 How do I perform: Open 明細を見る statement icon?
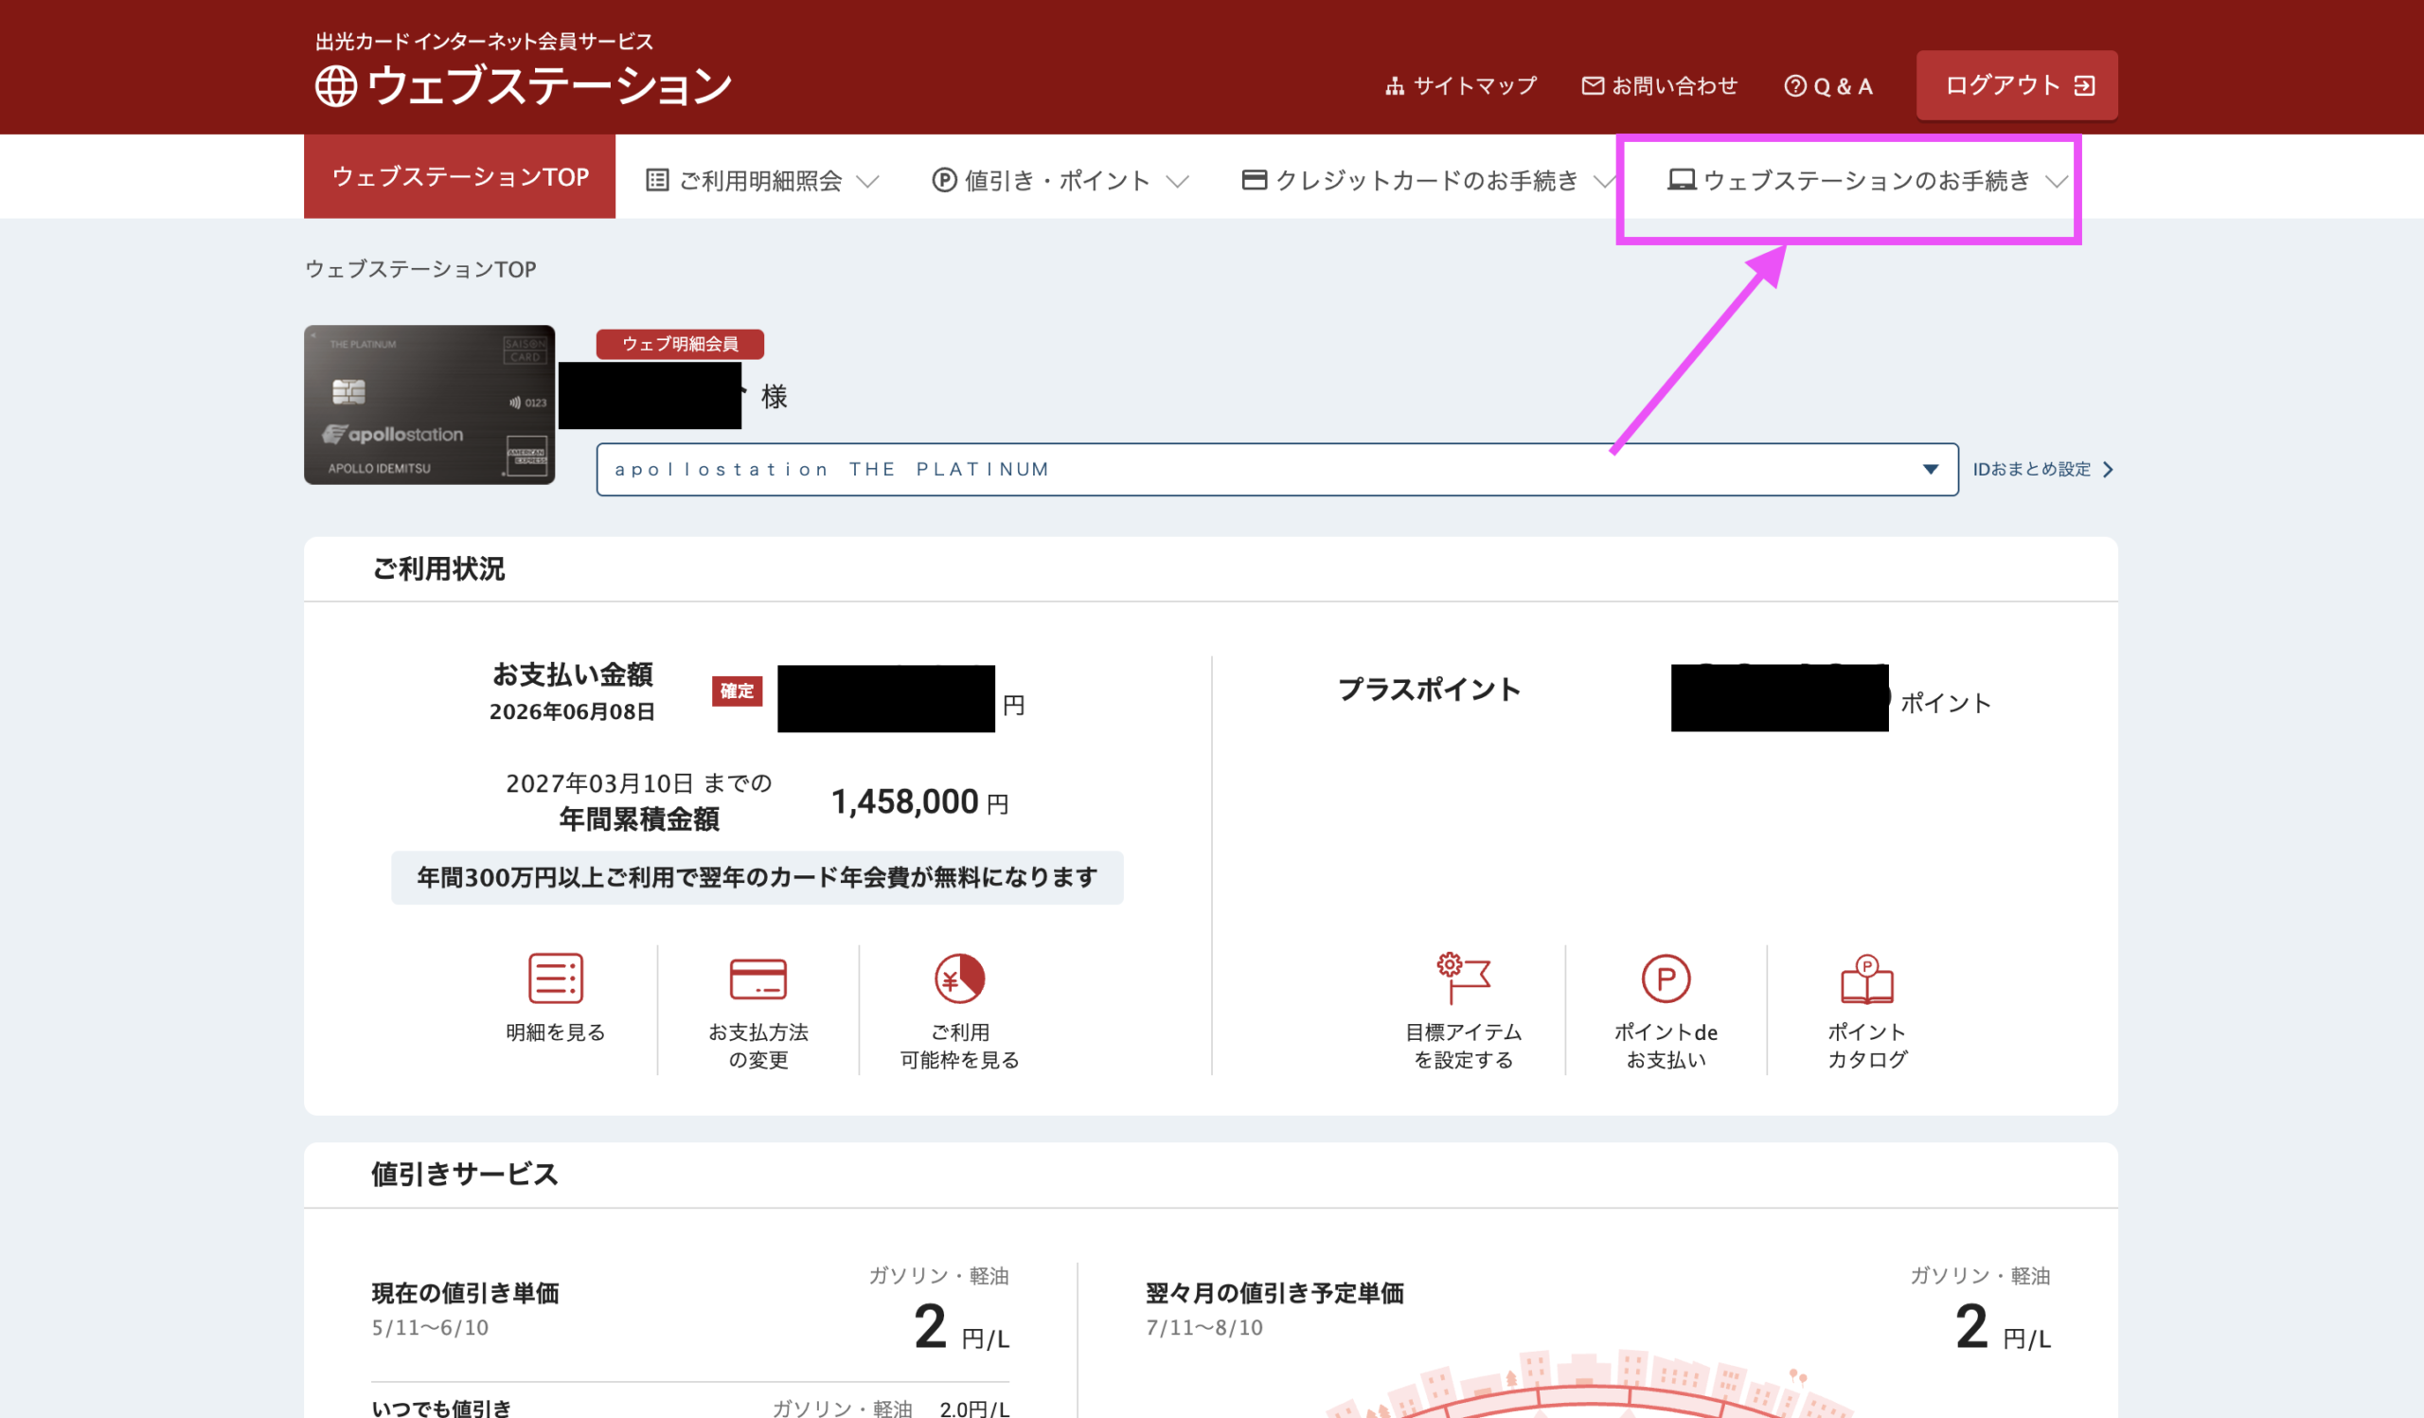pyautogui.click(x=555, y=978)
